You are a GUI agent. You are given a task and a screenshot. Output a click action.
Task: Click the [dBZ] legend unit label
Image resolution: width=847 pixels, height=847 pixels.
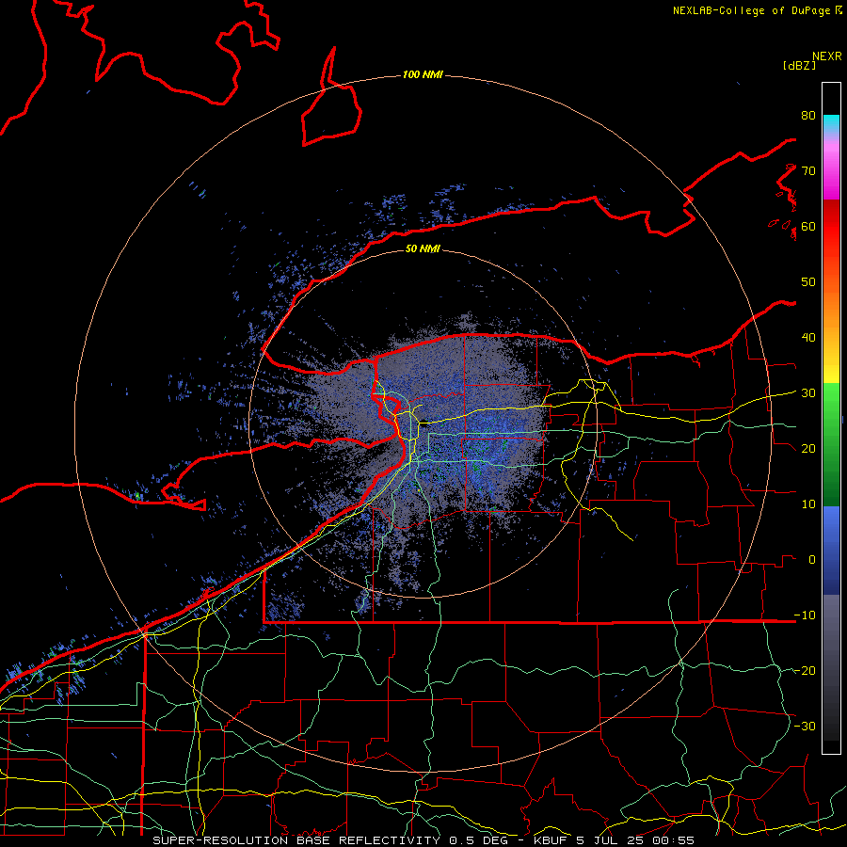point(799,65)
